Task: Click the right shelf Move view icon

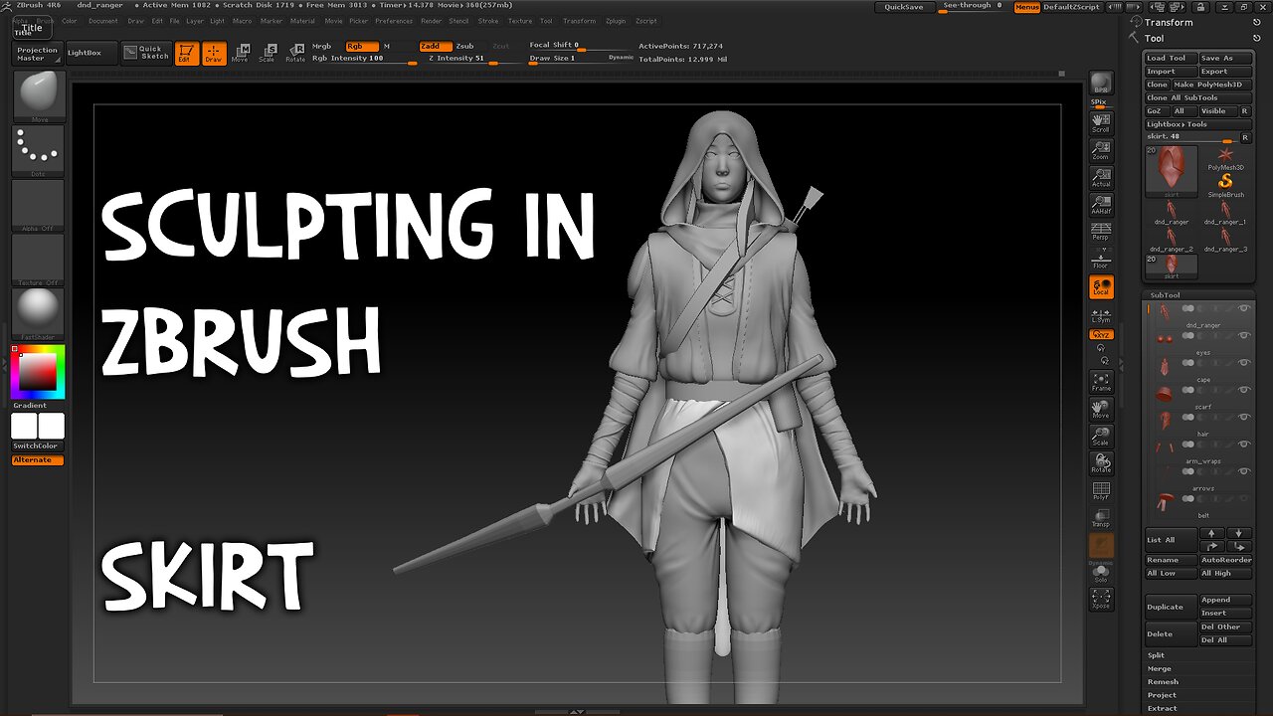Action: pyautogui.click(x=1101, y=409)
